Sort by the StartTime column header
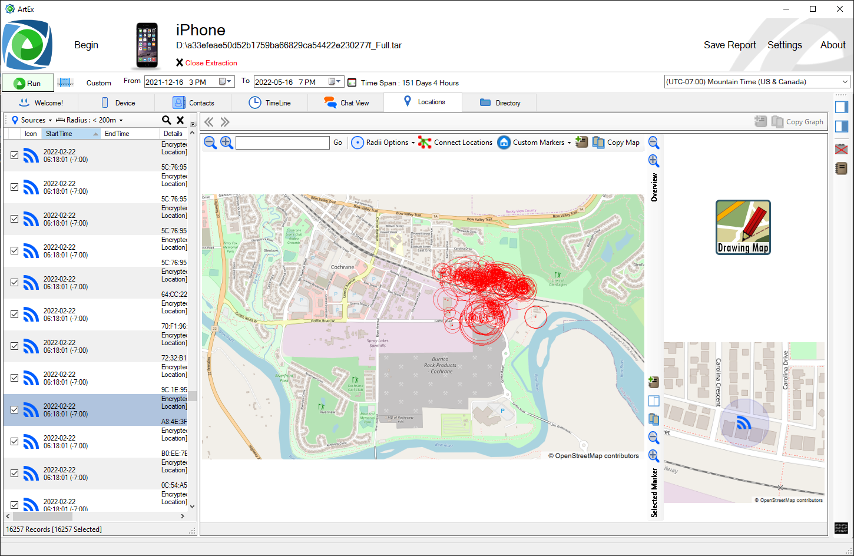 click(71, 134)
